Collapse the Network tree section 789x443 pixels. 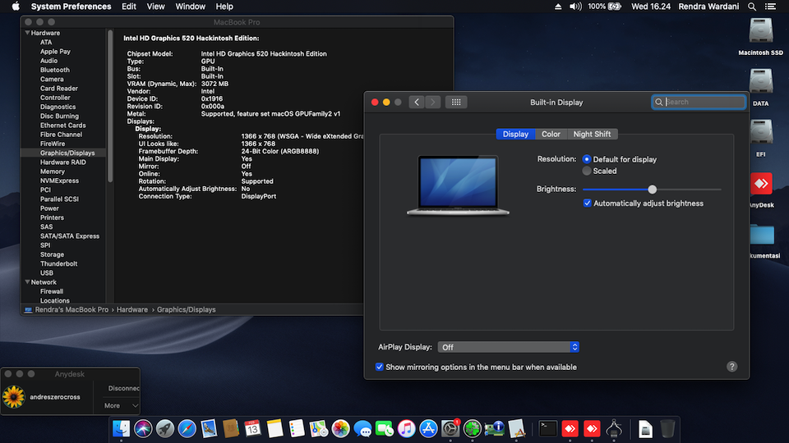pyautogui.click(x=27, y=281)
